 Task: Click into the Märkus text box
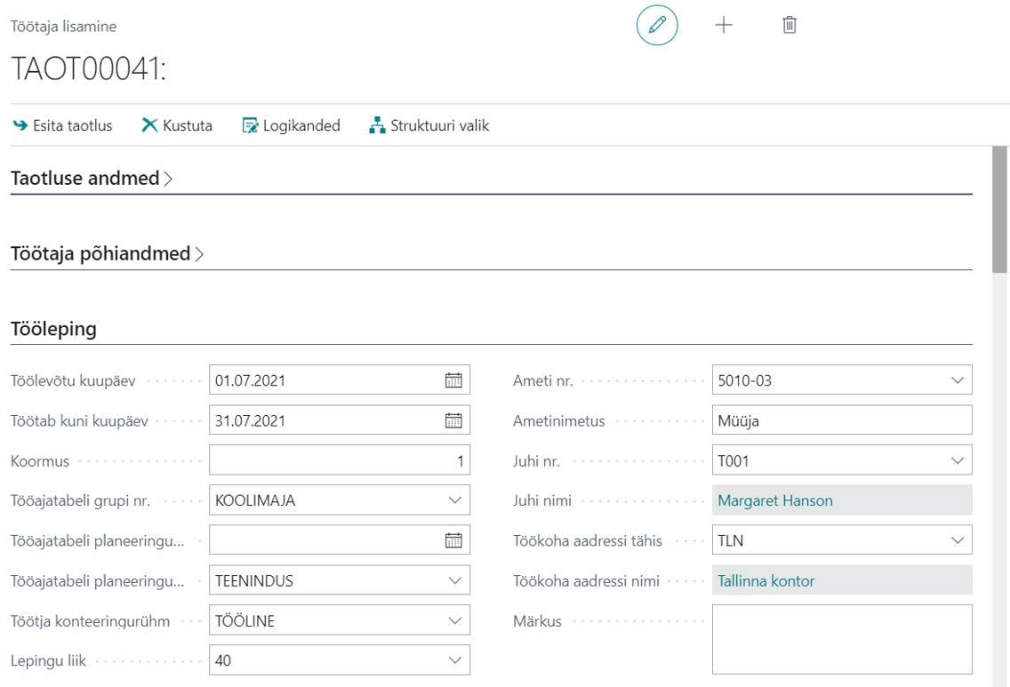(842, 639)
